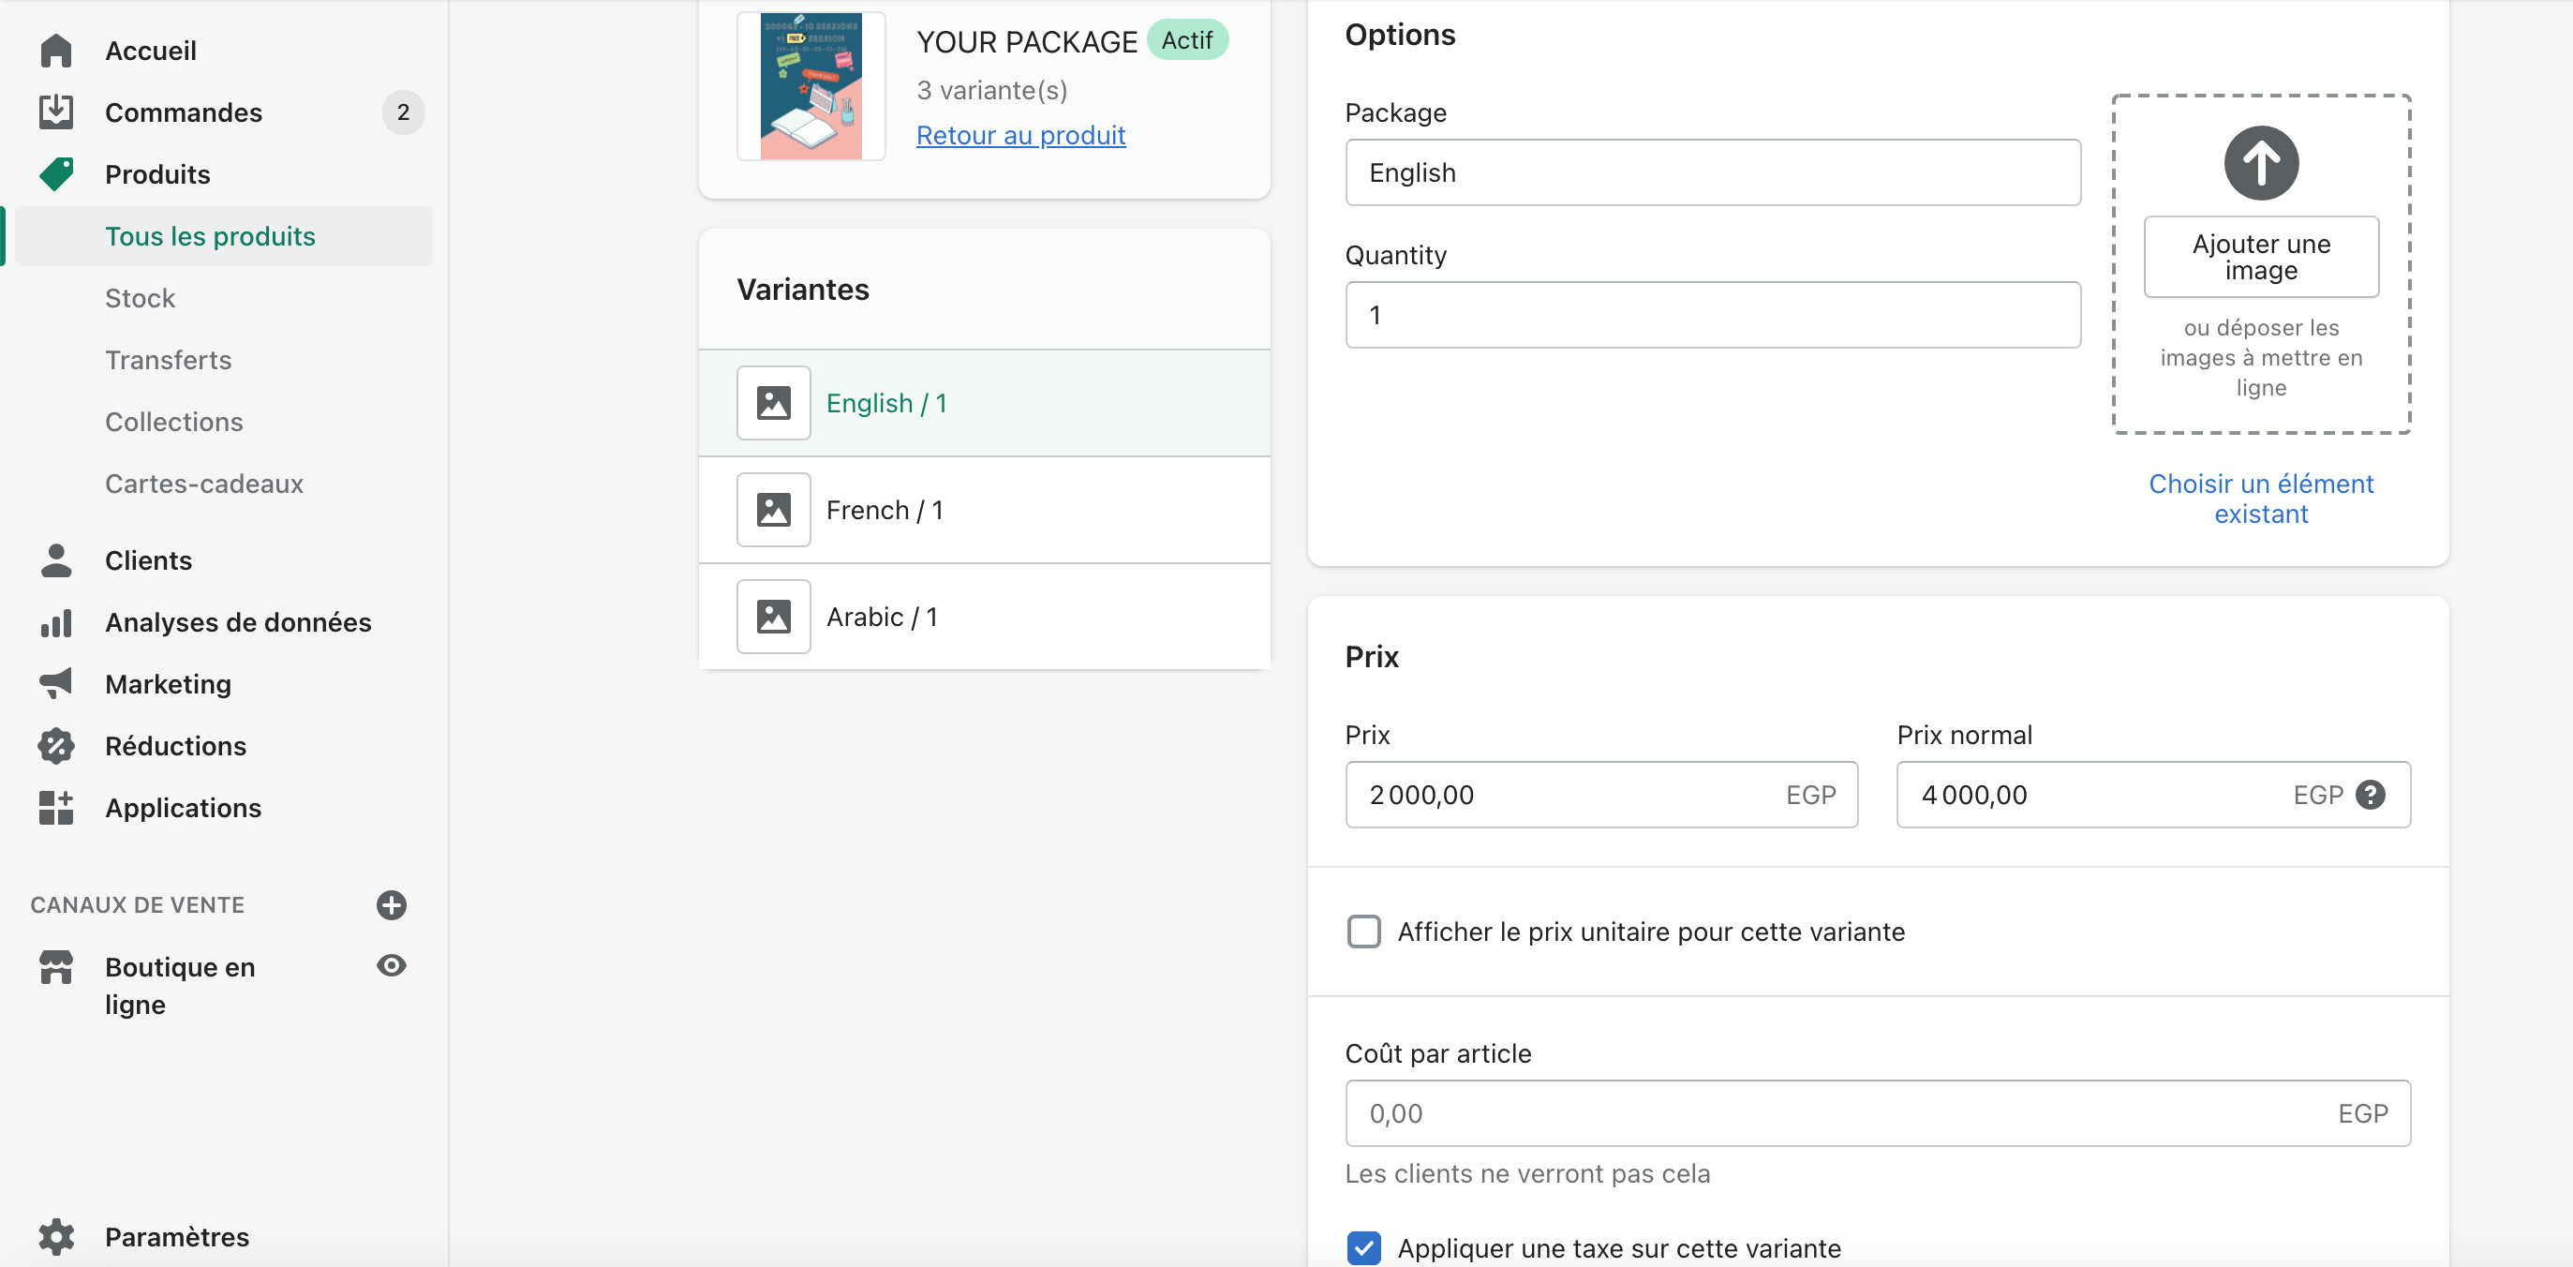This screenshot has height=1267, width=2573.
Task: Uncheck Appliquer une taxe sur cette variante
Action: click(1363, 1247)
